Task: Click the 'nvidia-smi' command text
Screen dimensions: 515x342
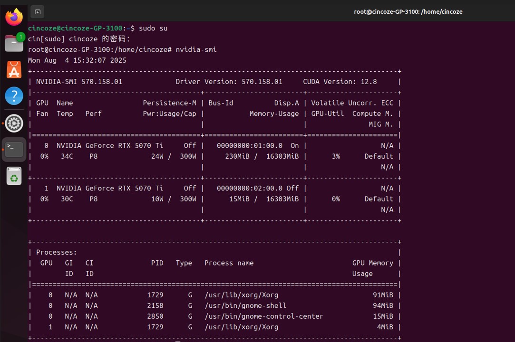Action: (x=196, y=49)
